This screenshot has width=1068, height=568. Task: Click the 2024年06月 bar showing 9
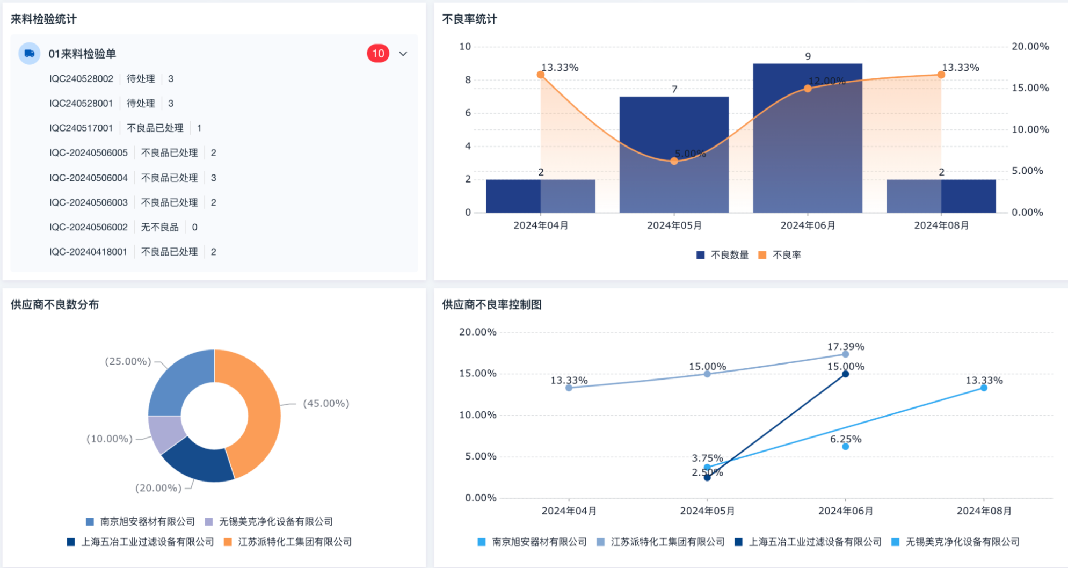point(808,138)
